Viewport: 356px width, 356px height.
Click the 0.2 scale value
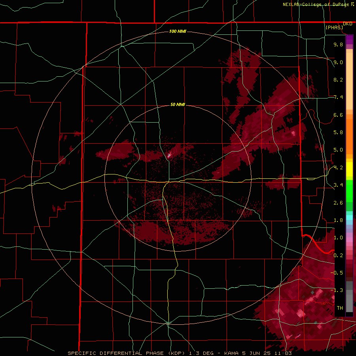(x=338, y=256)
